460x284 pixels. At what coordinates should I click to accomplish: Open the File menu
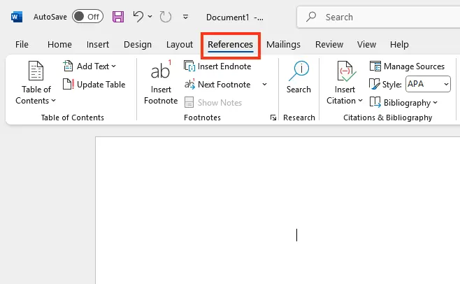click(x=22, y=44)
